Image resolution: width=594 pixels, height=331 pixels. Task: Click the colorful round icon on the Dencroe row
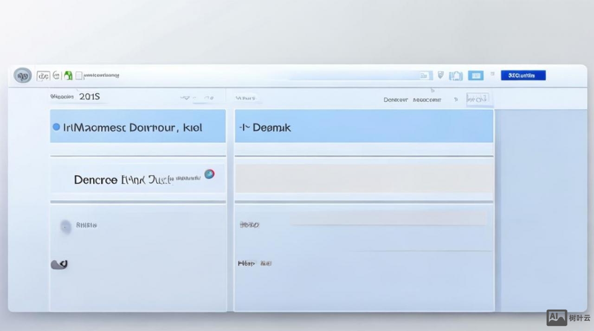[x=209, y=174]
